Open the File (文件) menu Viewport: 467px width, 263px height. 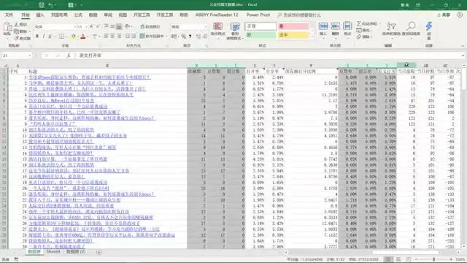pos(9,15)
